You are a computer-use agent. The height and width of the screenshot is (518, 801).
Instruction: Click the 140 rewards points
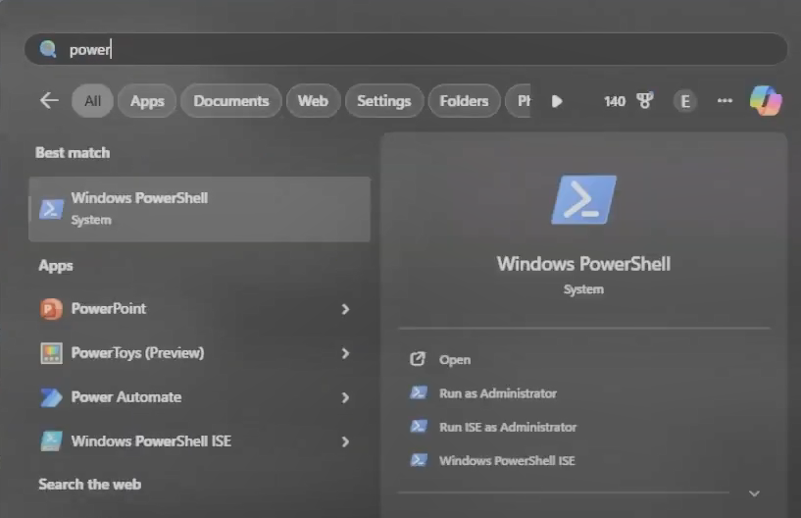click(615, 101)
